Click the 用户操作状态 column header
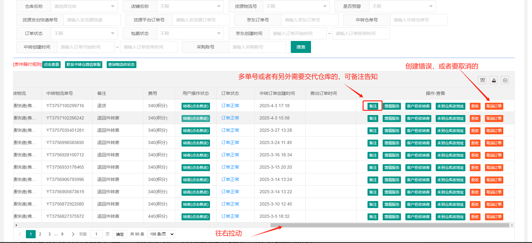Image resolution: width=532 pixels, height=243 pixels. 196,93
